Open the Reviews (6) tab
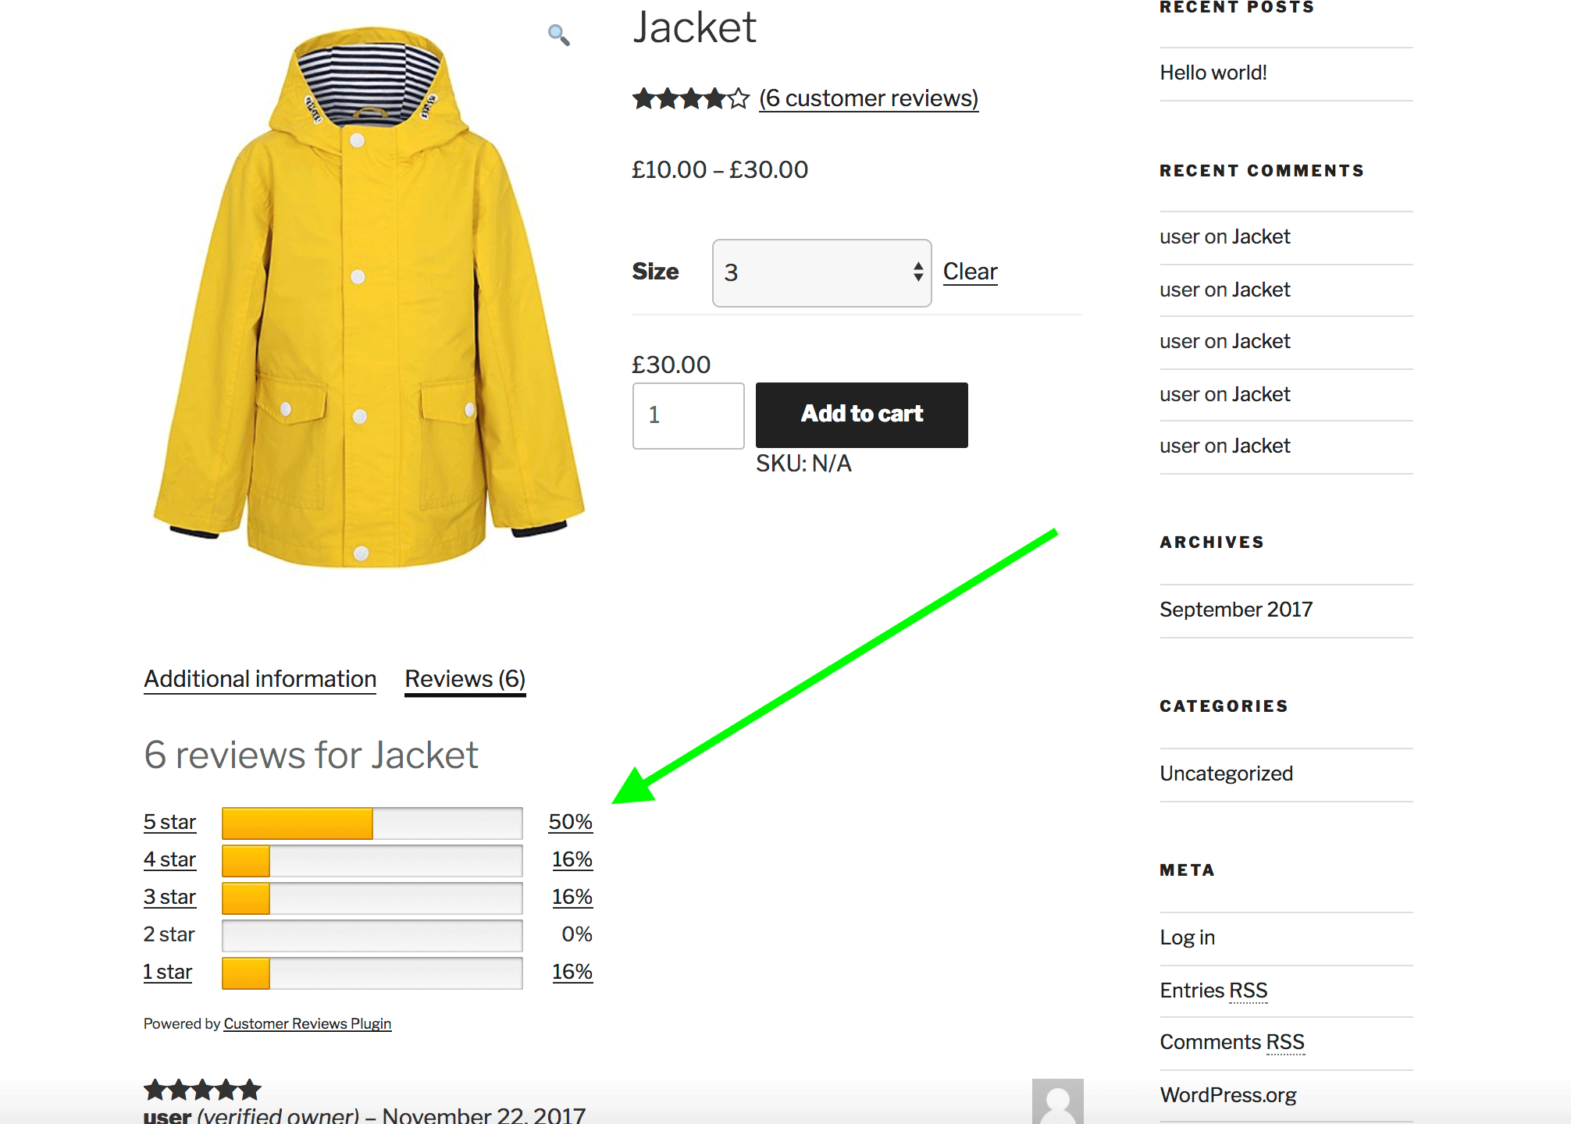 [x=464, y=678]
